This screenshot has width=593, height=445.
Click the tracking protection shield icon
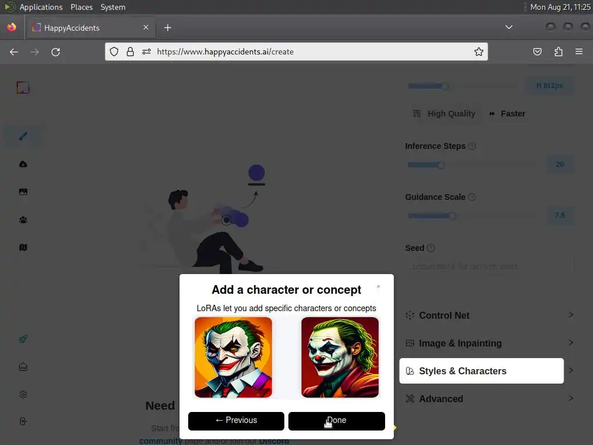(114, 52)
